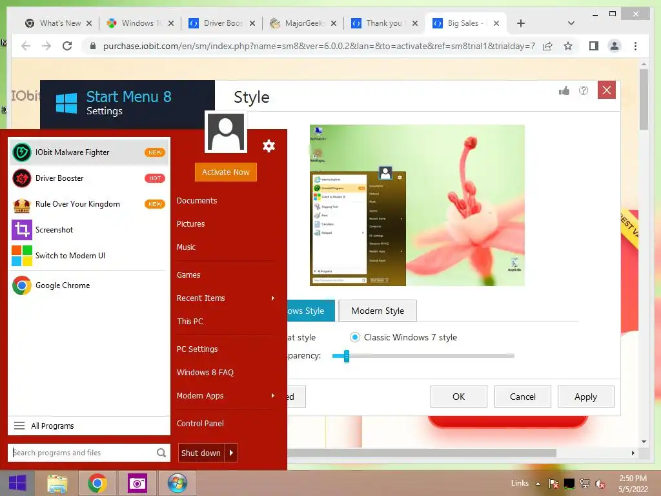
Task: Click the user avatar picture in start menu
Action: click(225, 132)
